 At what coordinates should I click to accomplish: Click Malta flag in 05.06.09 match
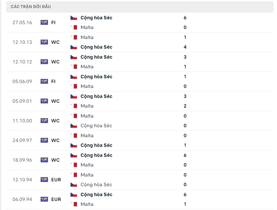coord(74,86)
